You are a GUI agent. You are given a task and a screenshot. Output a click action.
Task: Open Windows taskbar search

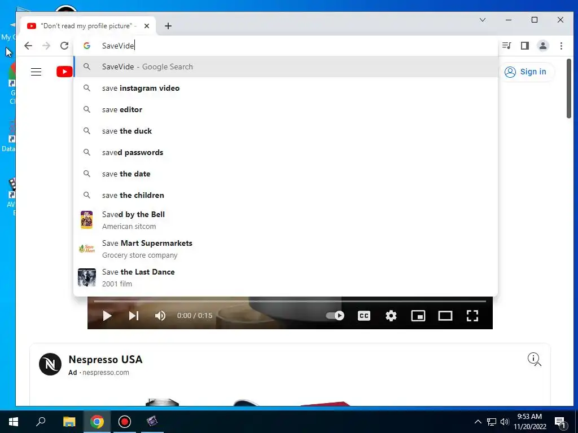(x=41, y=422)
